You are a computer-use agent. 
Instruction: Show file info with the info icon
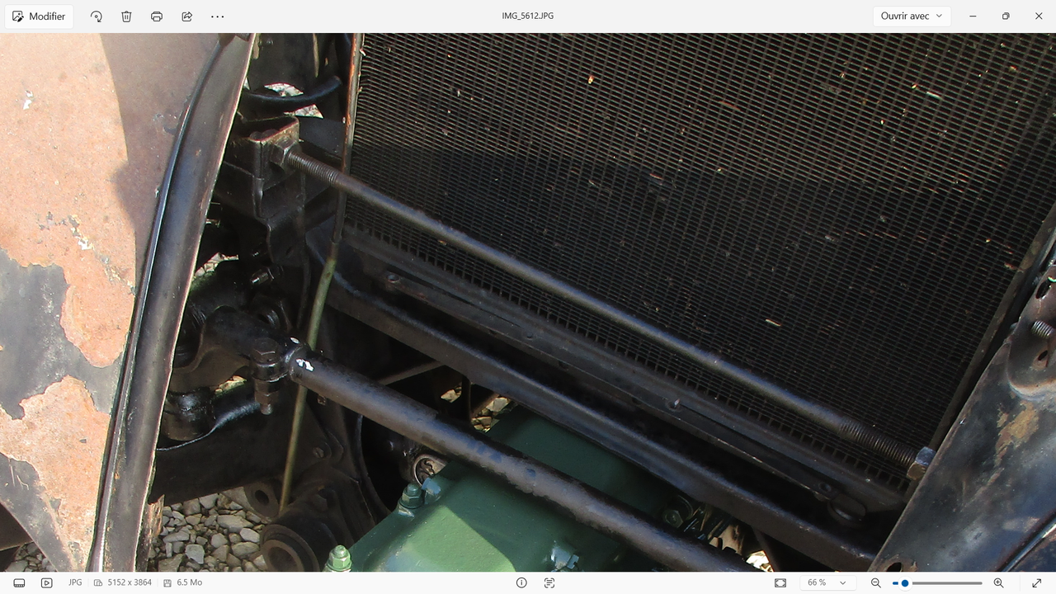521,582
